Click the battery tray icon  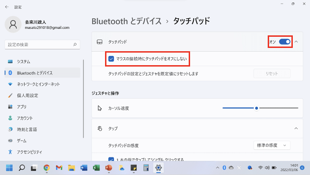pos(274,168)
